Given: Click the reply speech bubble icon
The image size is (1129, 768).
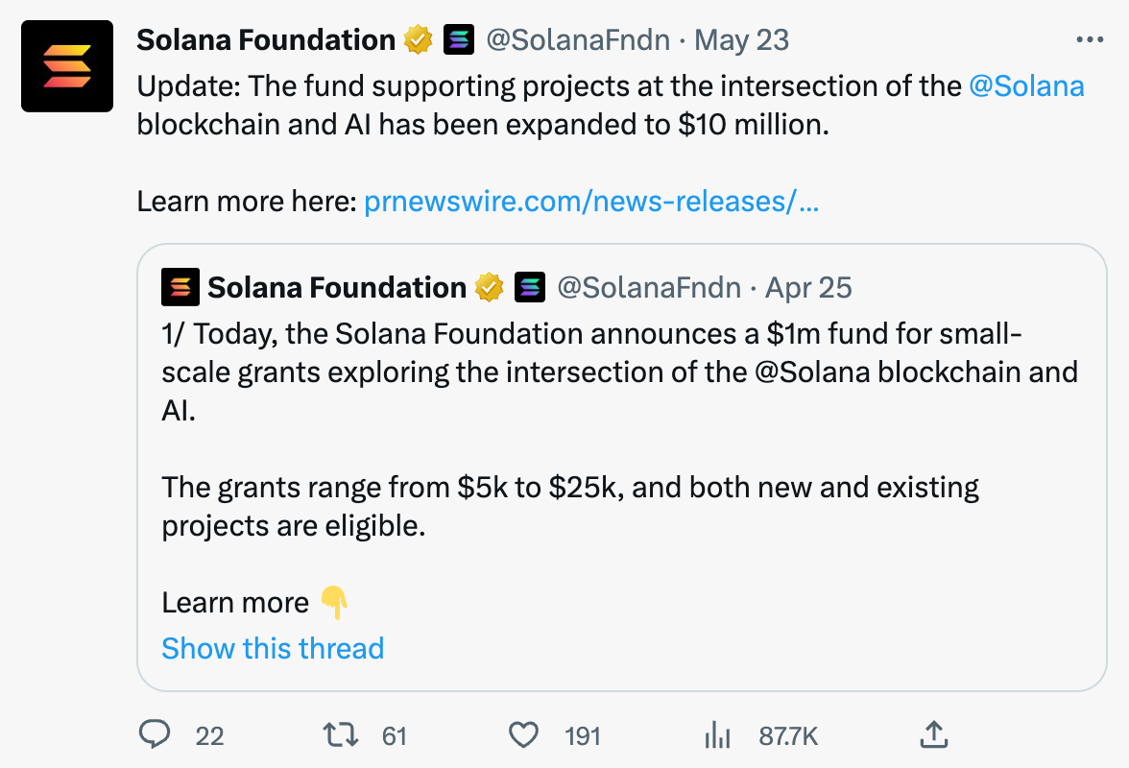Looking at the screenshot, I should click(155, 735).
